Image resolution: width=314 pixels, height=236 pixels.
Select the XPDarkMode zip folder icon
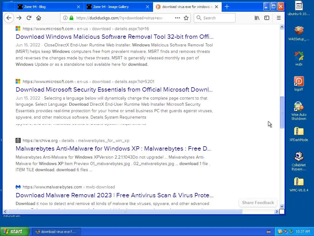(299, 134)
